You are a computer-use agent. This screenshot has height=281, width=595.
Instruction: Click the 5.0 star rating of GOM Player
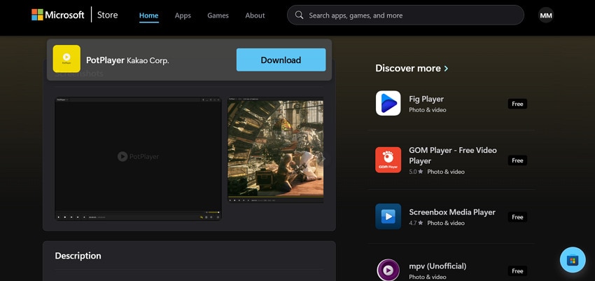(416, 172)
